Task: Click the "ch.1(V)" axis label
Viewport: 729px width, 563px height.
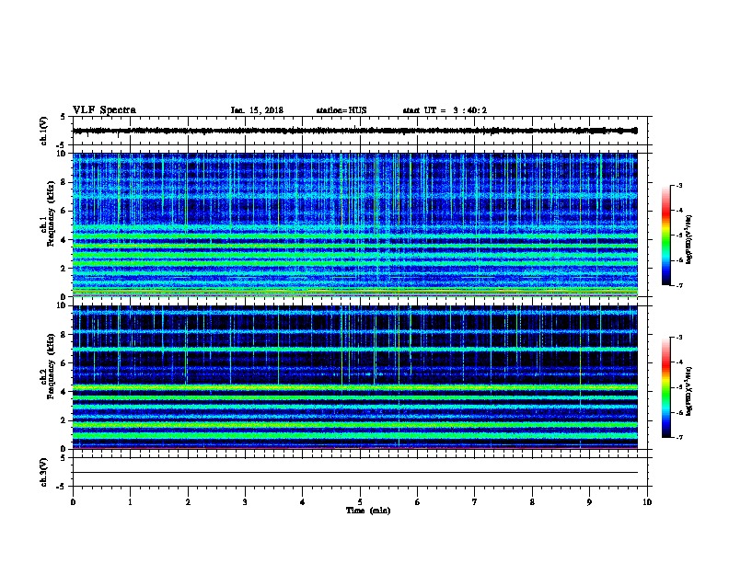Action: click(x=44, y=131)
